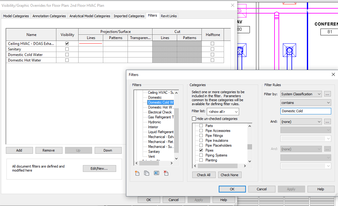Image resolution: width=338 pixels, height=206 pixels.
Task: Check the Piping Systems category
Action: pyautogui.click(x=201, y=155)
